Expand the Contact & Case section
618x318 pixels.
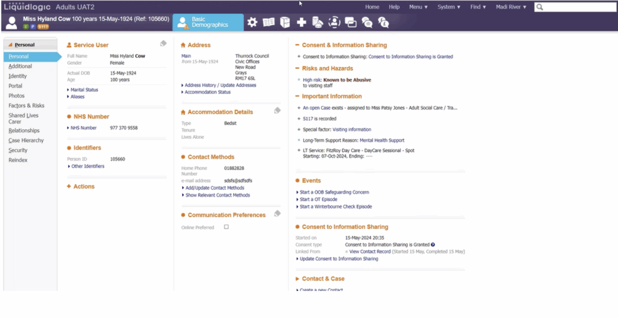point(320,279)
